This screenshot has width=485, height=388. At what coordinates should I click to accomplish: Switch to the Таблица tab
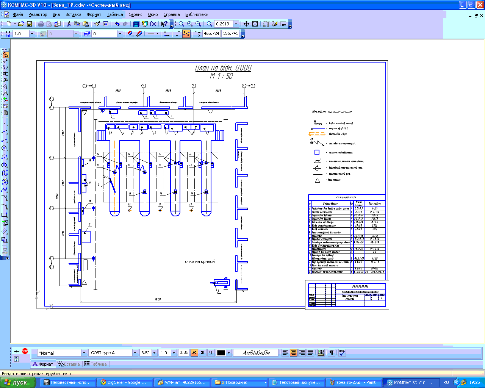coord(96,364)
